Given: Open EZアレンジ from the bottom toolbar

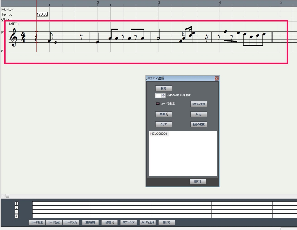Looking at the screenshot, I should (x=128, y=222).
